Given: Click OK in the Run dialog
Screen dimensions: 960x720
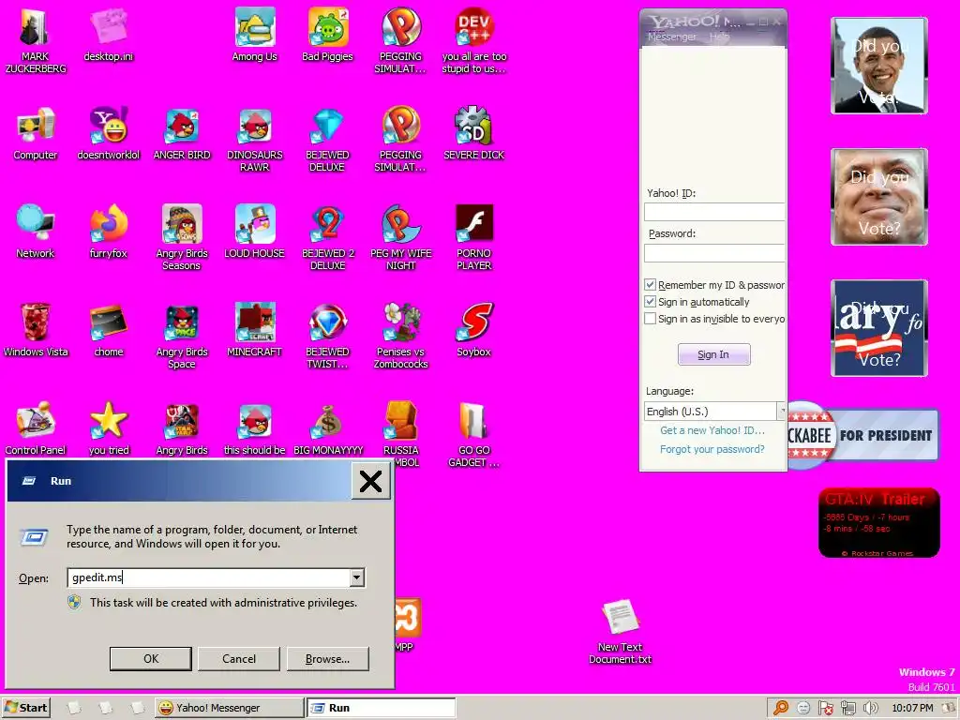Looking at the screenshot, I should click(x=151, y=659).
